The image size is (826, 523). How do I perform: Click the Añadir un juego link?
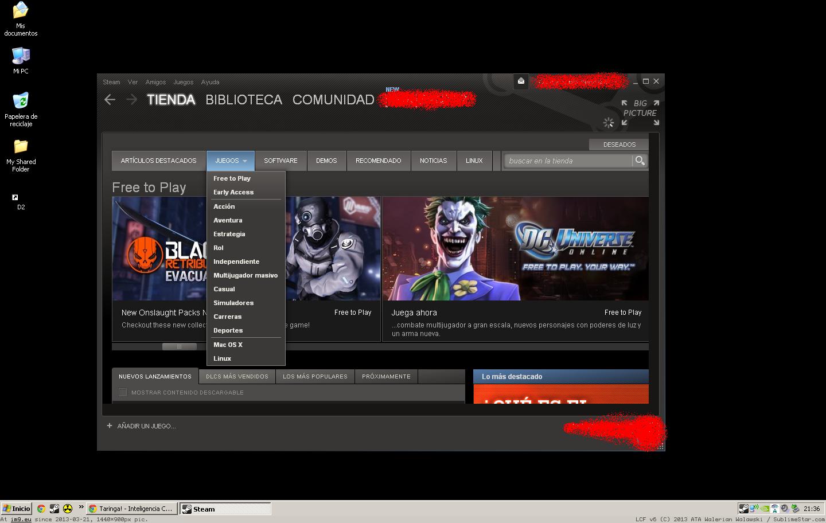coord(146,426)
